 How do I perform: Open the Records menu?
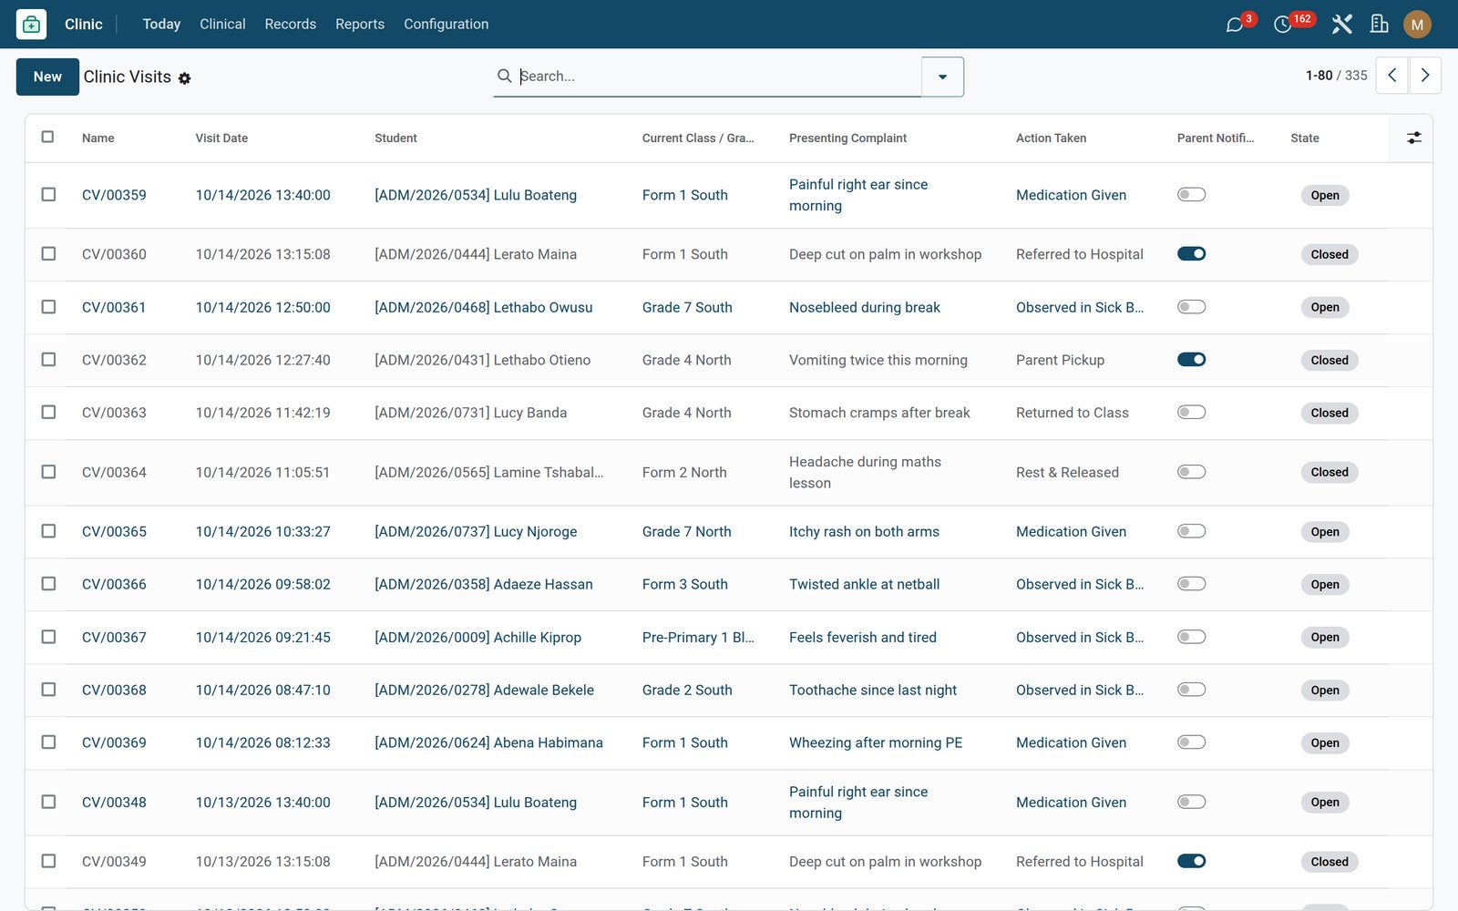pos(290,25)
